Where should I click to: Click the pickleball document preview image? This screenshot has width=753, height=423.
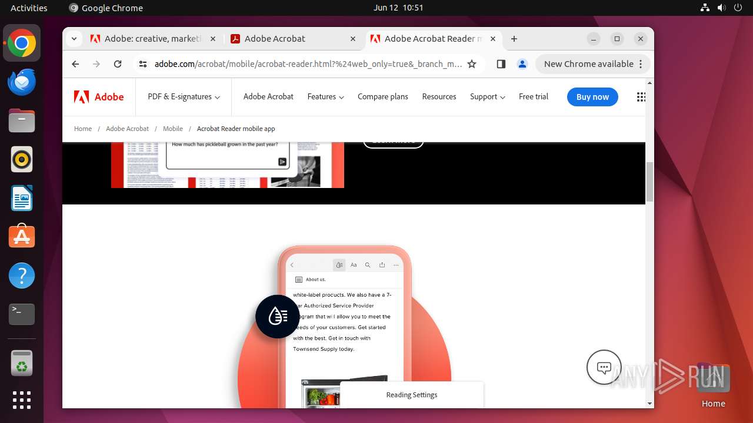coord(228,164)
